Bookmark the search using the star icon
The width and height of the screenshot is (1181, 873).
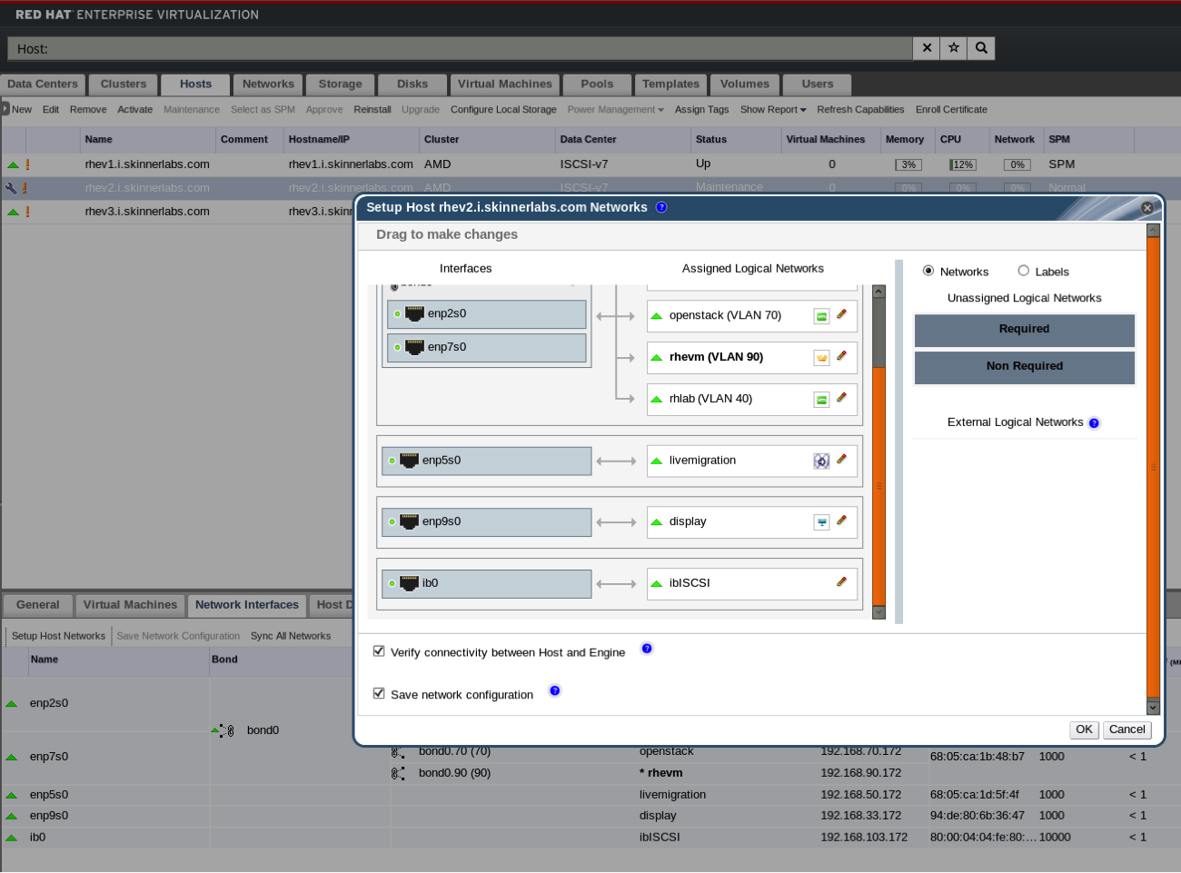pos(954,48)
